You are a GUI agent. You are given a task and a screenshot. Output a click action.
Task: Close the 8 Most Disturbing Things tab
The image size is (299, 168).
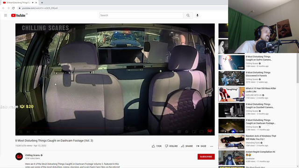coord(36,3)
